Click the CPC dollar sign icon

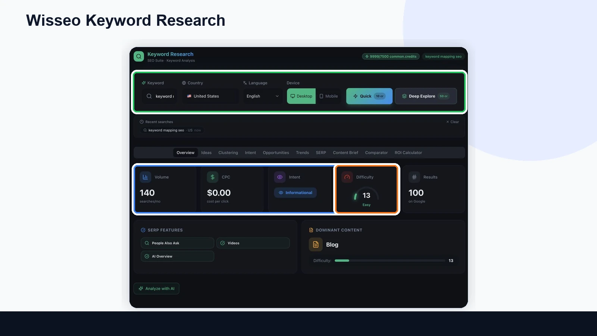(x=212, y=177)
